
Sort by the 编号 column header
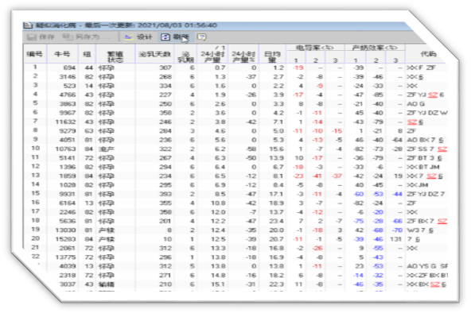point(35,54)
